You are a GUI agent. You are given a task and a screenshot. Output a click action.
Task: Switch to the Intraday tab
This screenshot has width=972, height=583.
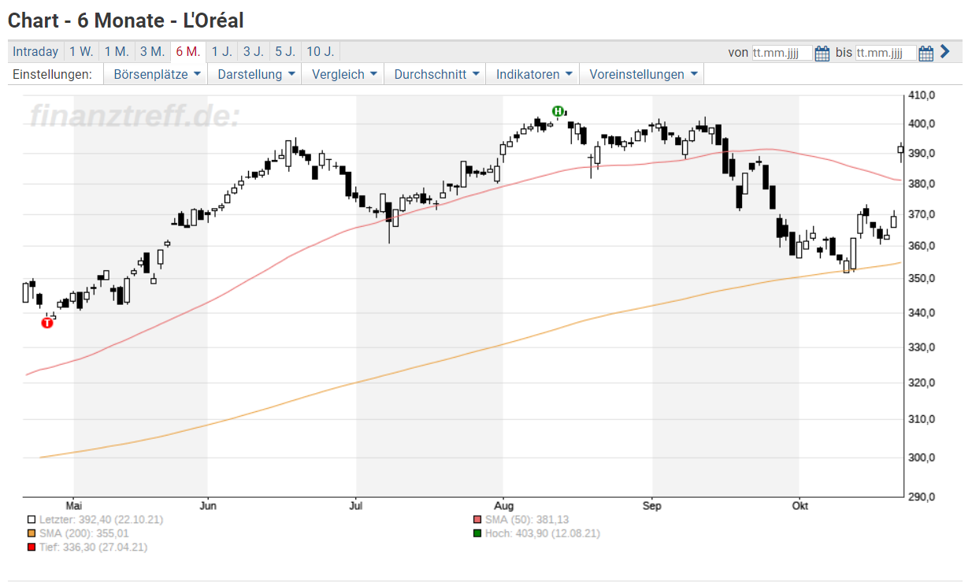coord(35,52)
